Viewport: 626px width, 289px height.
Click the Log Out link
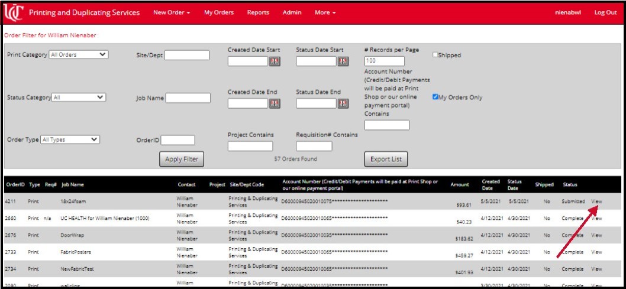pyautogui.click(x=605, y=12)
